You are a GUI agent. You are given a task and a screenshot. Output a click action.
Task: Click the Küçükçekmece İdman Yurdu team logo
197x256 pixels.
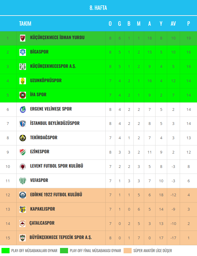[23, 38]
